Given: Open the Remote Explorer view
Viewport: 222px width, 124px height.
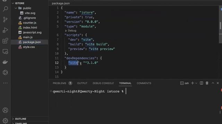Looking at the screenshot, I should click(x=5, y=51).
